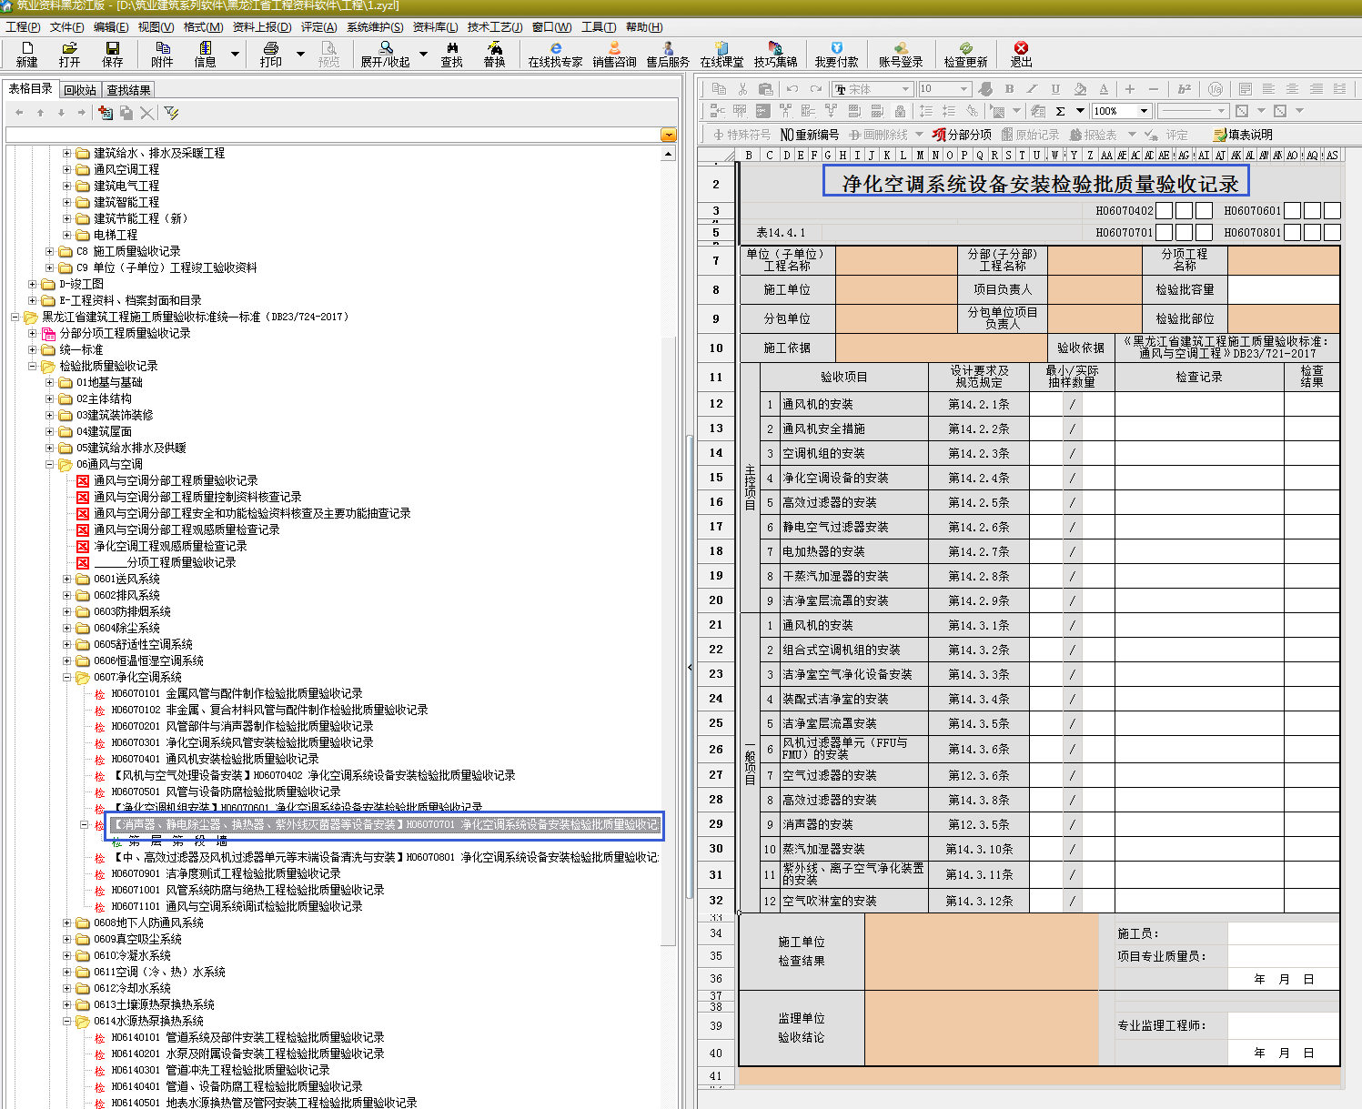Image resolution: width=1362 pixels, height=1109 pixels.
Task: Open the 文件(F) menu
Action: coord(66,26)
